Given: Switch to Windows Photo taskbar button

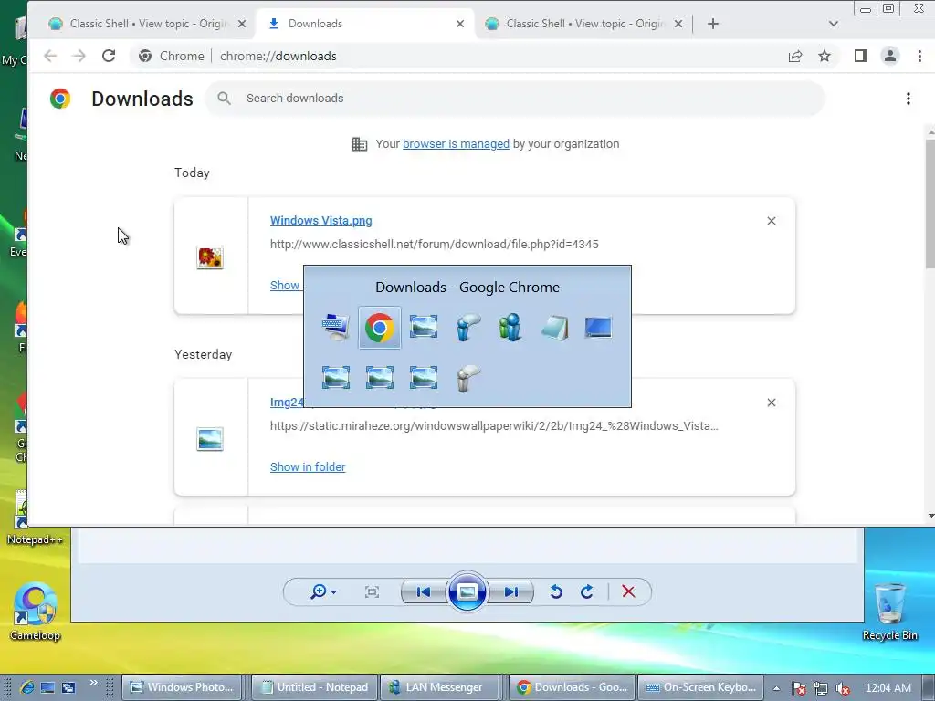Looking at the screenshot, I should (183, 687).
